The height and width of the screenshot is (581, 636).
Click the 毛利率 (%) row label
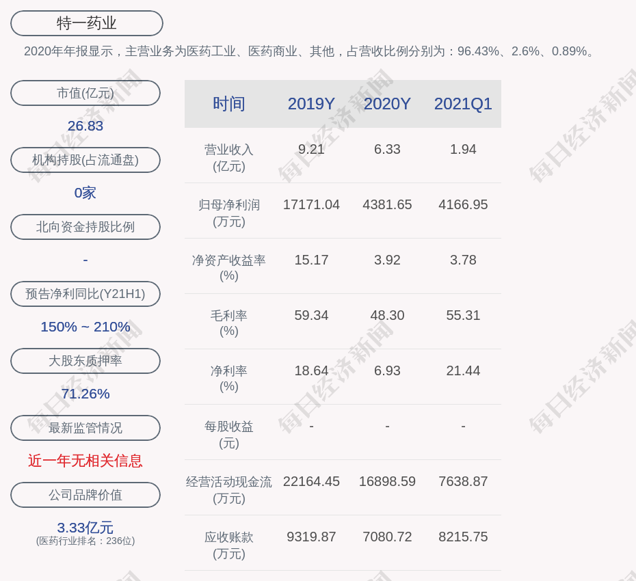click(229, 323)
